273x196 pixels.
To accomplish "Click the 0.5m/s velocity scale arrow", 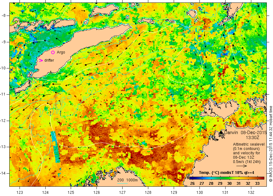I will click(x=242, y=166).
